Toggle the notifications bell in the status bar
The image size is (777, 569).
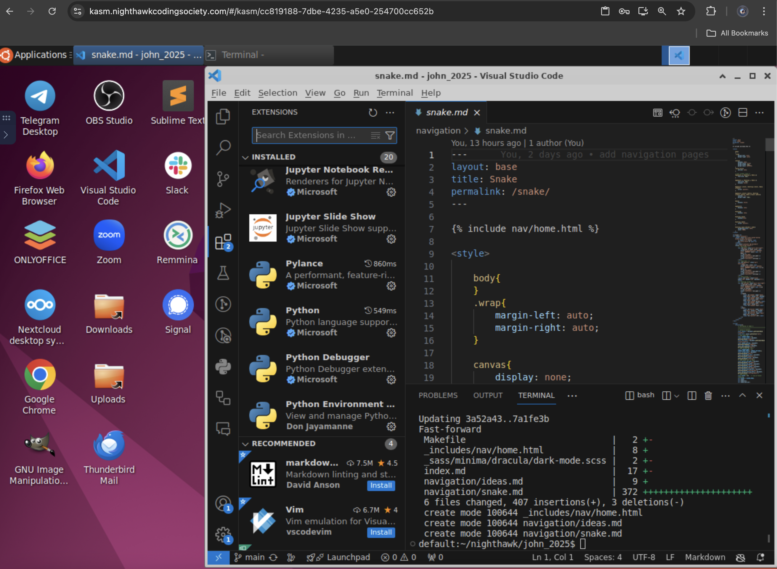tap(760, 557)
